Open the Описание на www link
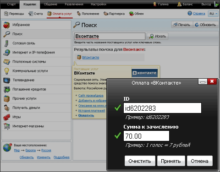 [92, 106]
